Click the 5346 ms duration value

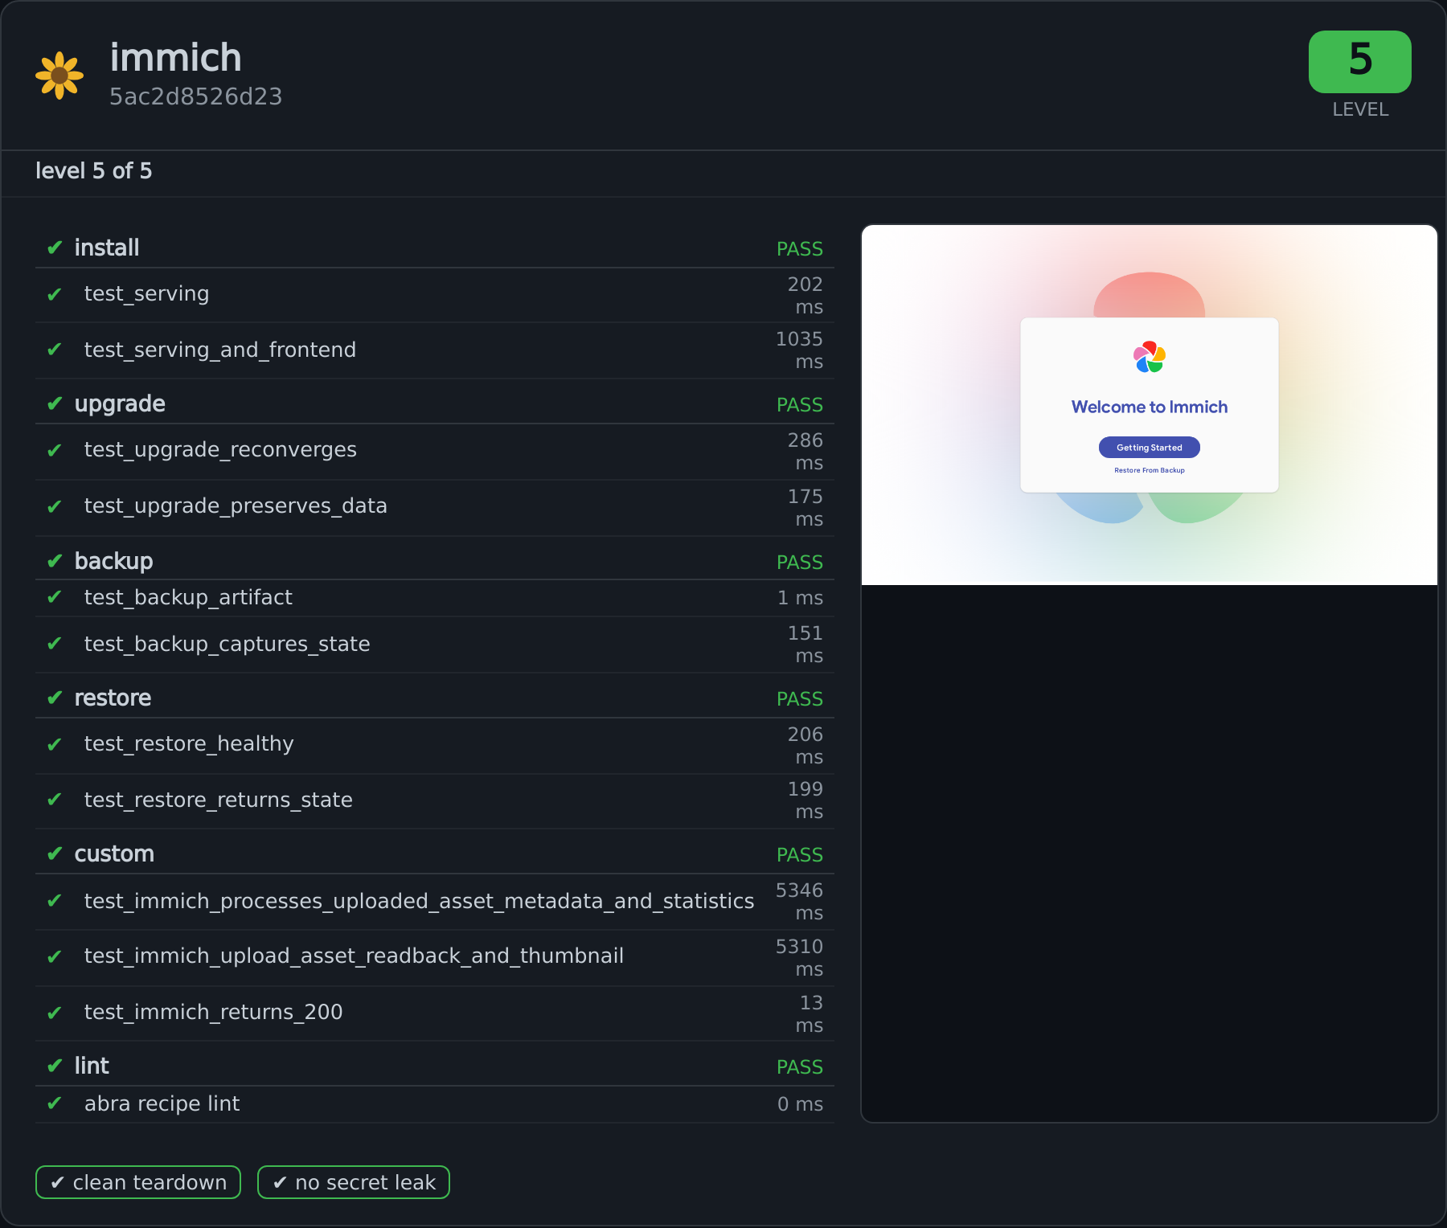(799, 902)
